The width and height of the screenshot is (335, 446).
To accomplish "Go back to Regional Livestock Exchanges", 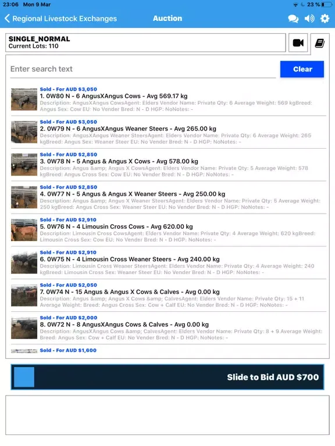I will 60,19.
